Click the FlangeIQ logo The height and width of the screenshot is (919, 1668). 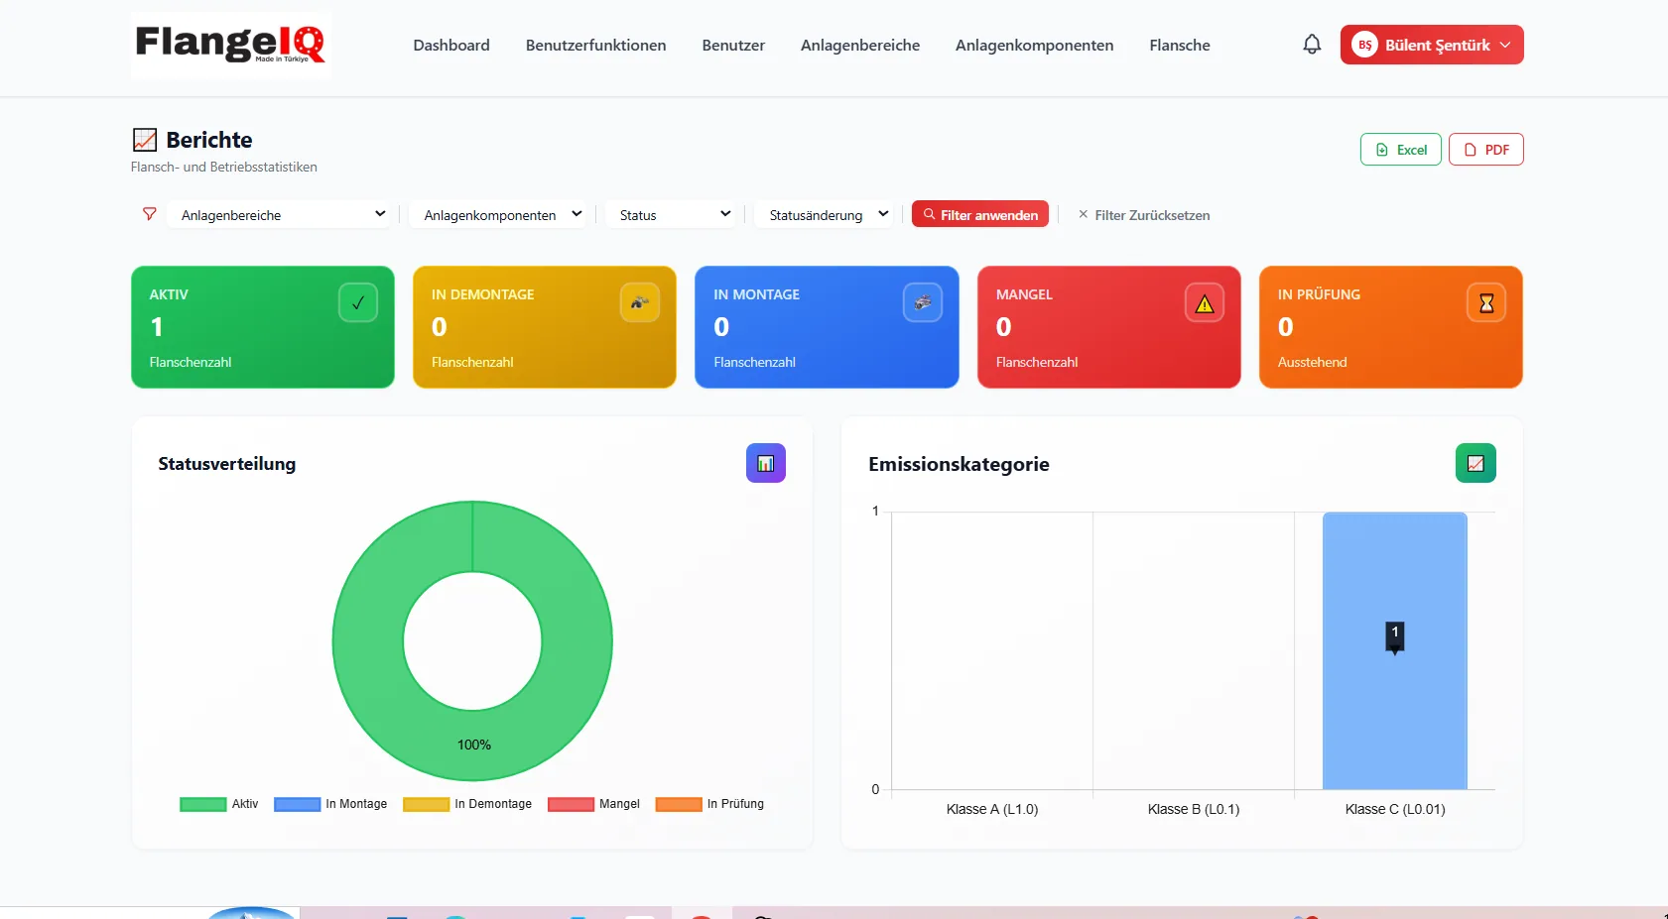[230, 45]
